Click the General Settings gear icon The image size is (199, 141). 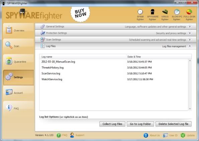pyautogui.click(x=43, y=26)
